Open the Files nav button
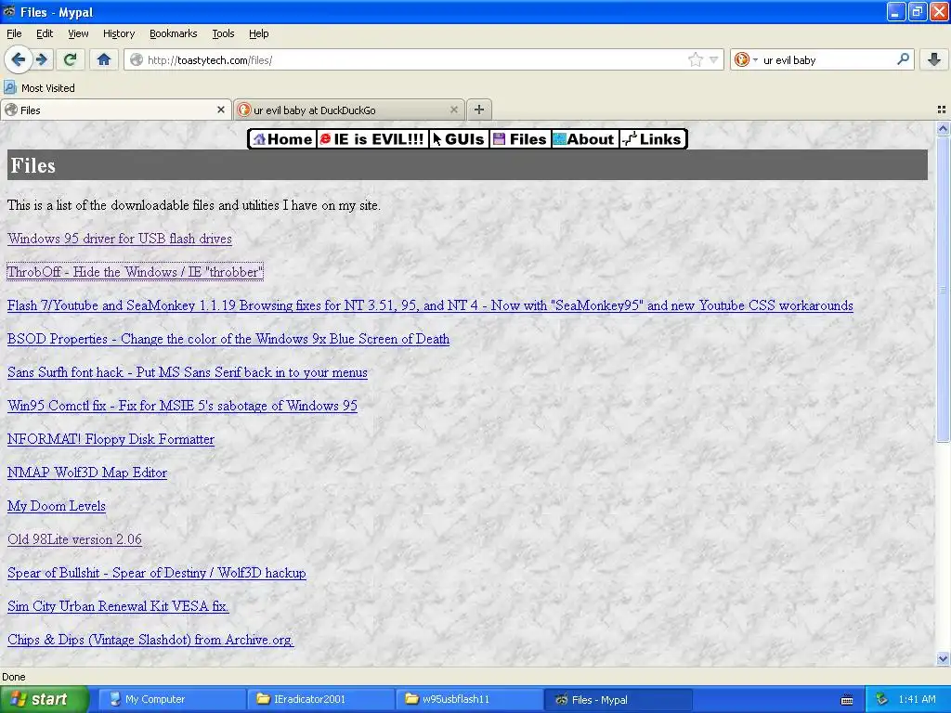 coord(520,139)
